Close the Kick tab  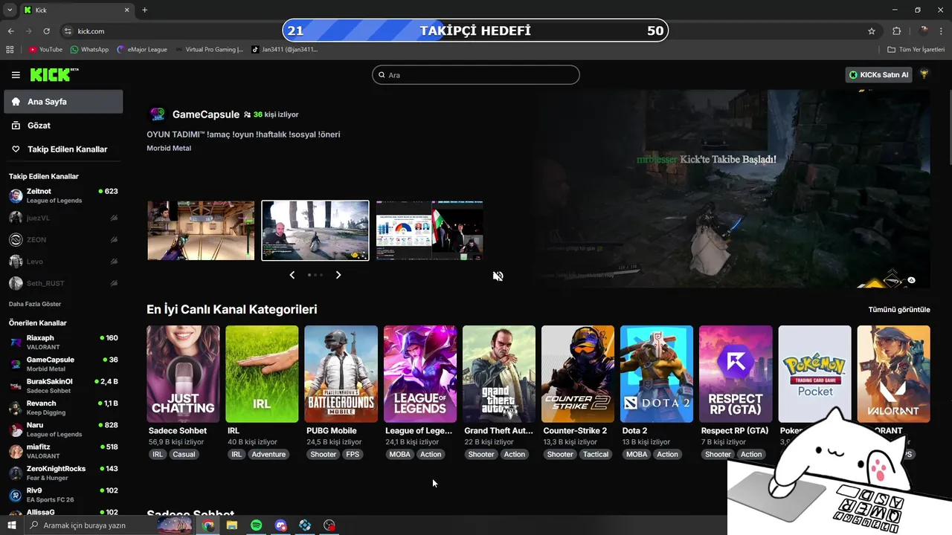pyautogui.click(x=126, y=10)
